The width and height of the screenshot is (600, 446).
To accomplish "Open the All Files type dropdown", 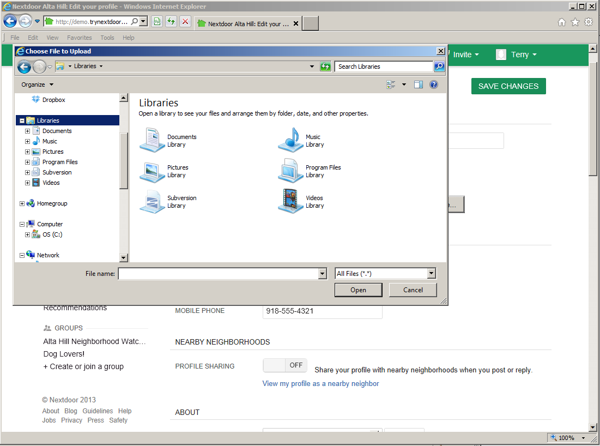I will (431, 274).
